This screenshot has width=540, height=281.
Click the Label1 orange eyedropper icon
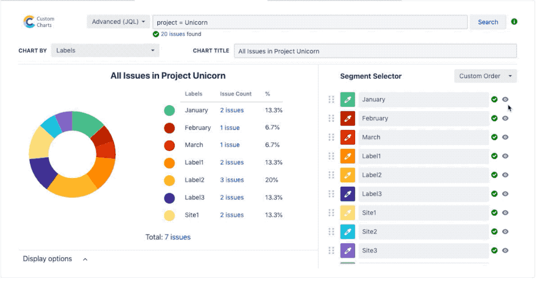pyautogui.click(x=348, y=156)
